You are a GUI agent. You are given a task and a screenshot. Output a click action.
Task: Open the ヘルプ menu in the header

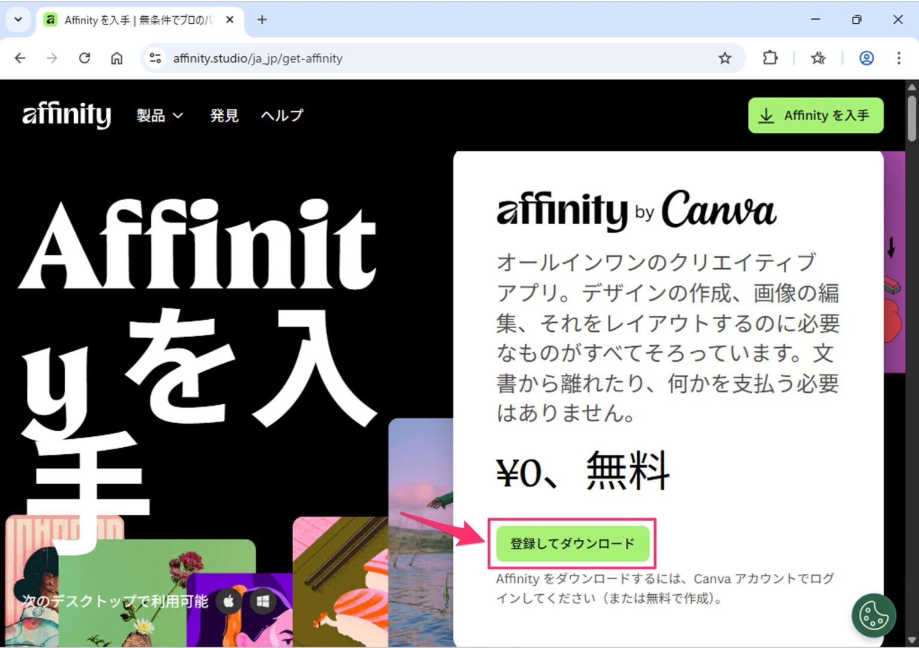pos(281,115)
